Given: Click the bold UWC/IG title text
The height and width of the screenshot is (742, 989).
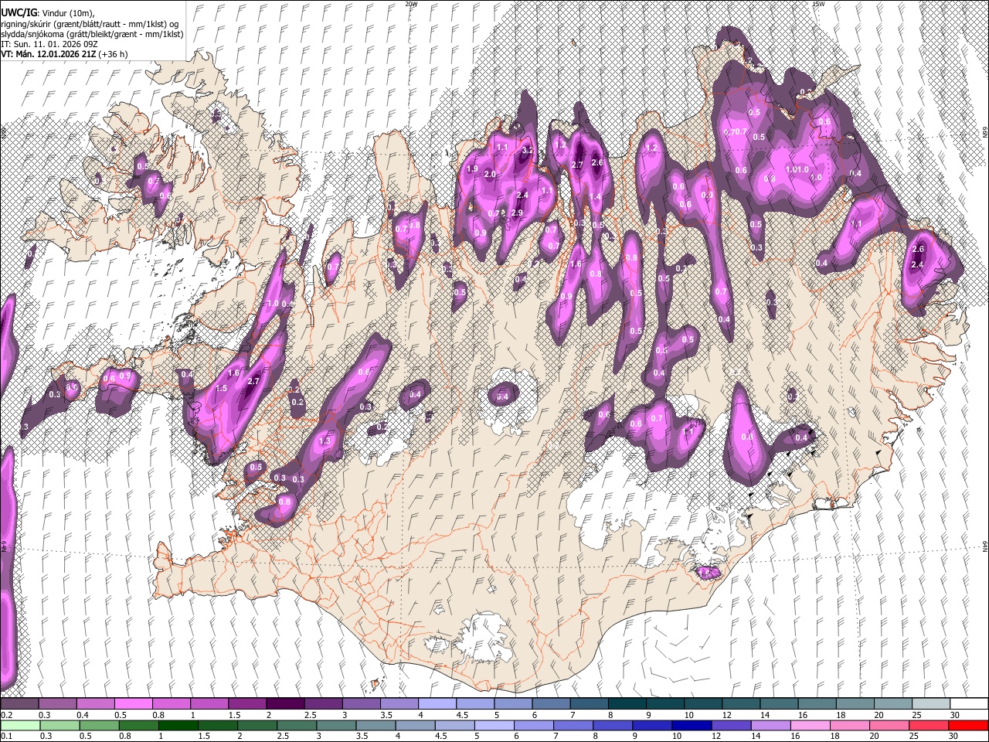Looking at the screenshot, I should click(18, 12).
